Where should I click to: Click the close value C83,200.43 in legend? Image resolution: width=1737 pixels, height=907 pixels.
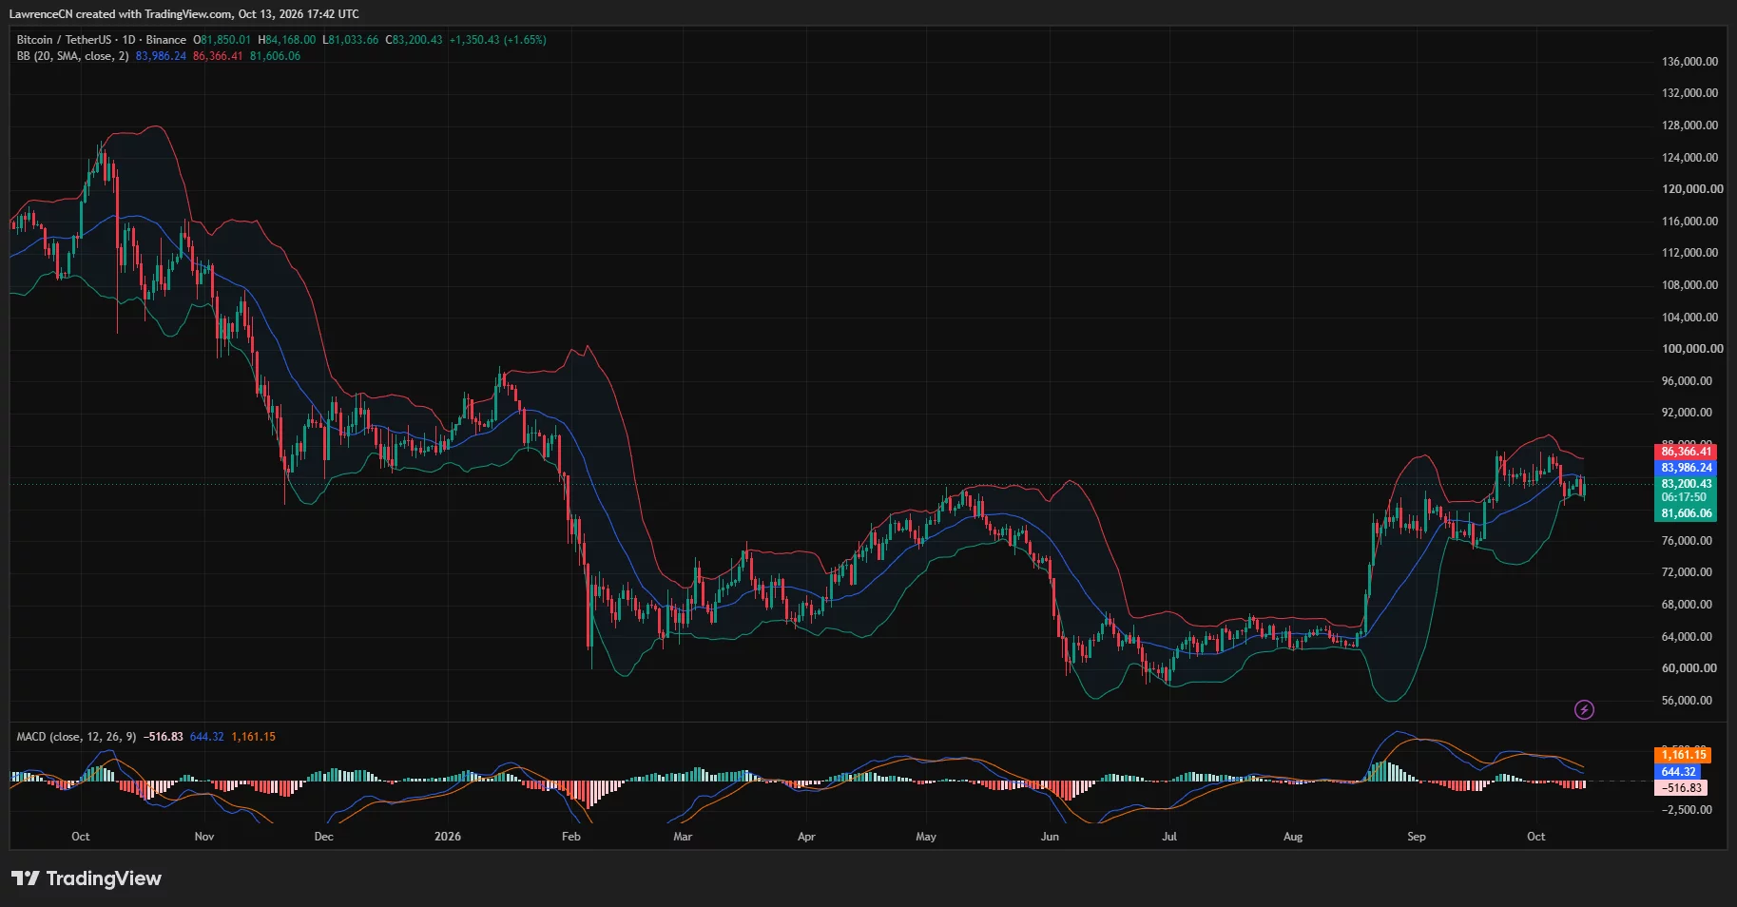click(415, 40)
